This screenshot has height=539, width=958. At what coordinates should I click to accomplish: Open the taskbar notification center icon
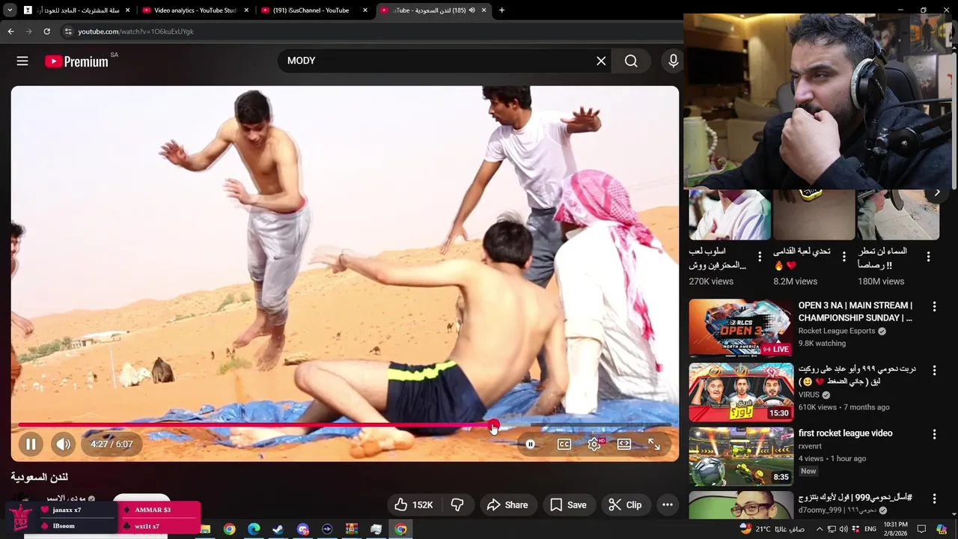[x=921, y=529]
